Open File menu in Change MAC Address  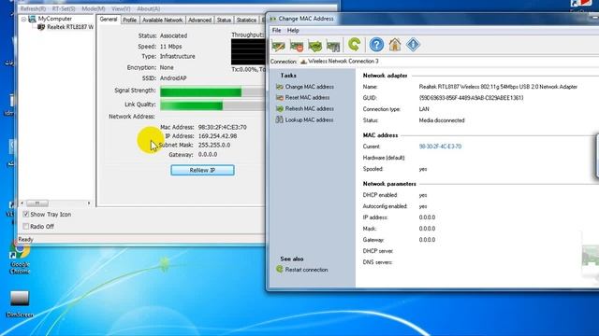[x=277, y=31]
